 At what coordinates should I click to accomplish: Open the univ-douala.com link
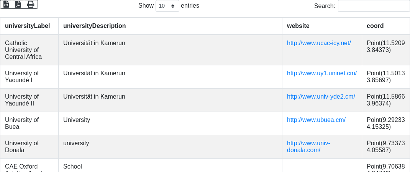308,147
